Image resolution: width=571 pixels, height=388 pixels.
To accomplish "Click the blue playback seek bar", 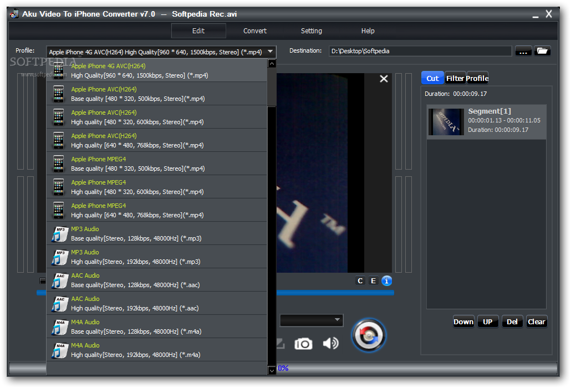I will coord(335,293).
